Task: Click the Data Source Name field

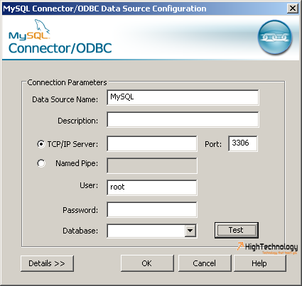Action: click(x=183, y=97)
